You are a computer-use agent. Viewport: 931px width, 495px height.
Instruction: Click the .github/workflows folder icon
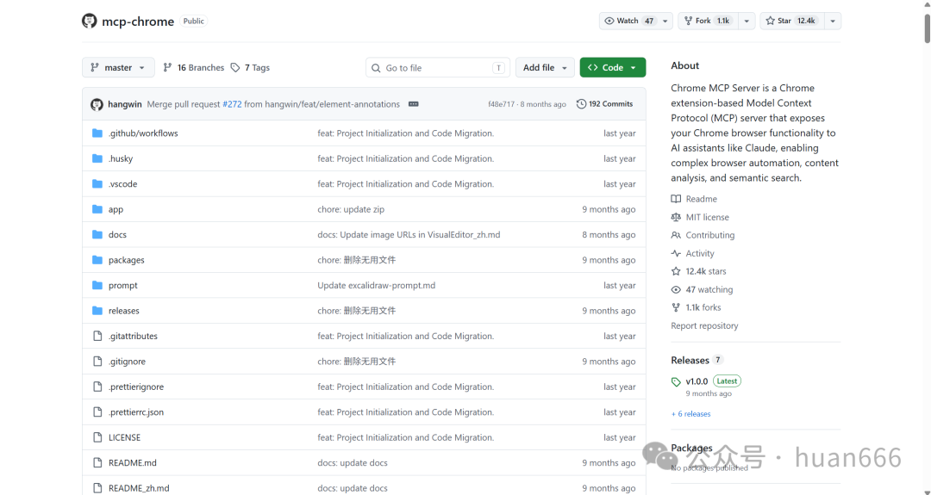pos(97,133)
